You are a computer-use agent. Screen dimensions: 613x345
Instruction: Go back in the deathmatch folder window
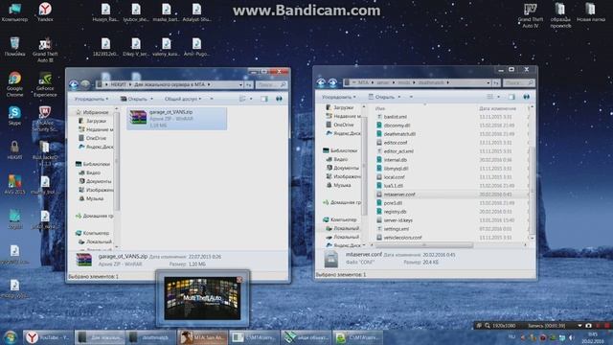coord(321,82)
